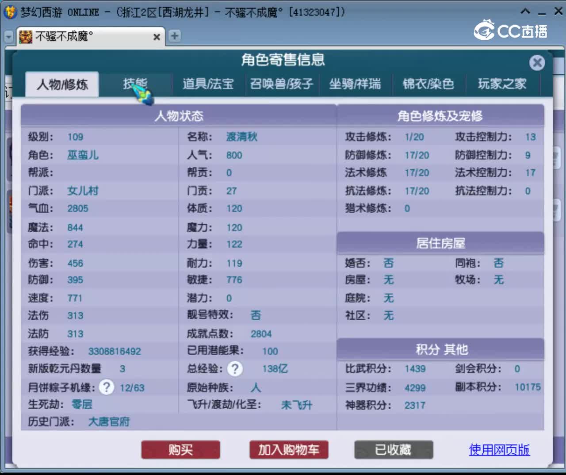This screenshot has height=475, width=566.
Task: Click the 月饼粽子机缘 value 12/63
Action: pyautogui.click(x=132, y=388)
